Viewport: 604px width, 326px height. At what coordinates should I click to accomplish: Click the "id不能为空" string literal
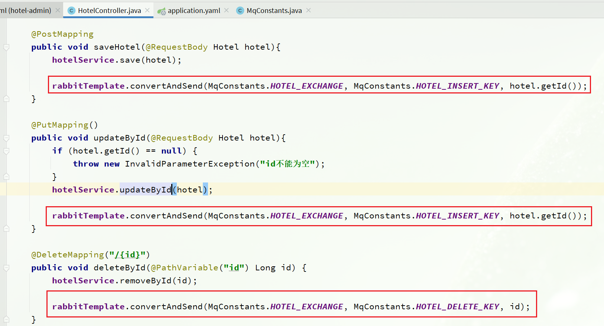(x=288, y=164)
